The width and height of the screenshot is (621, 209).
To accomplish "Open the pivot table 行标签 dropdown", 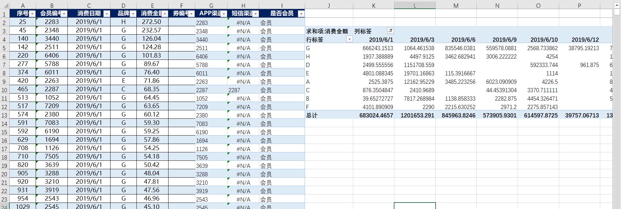I will point(349,39).
